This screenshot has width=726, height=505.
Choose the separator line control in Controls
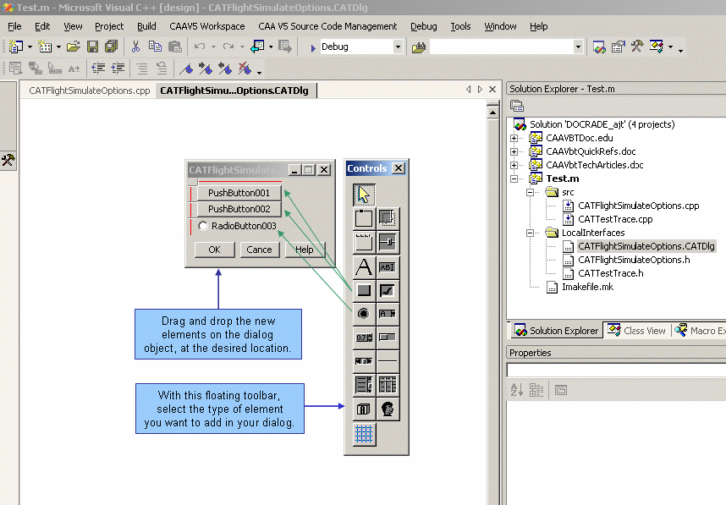(388, 361)
